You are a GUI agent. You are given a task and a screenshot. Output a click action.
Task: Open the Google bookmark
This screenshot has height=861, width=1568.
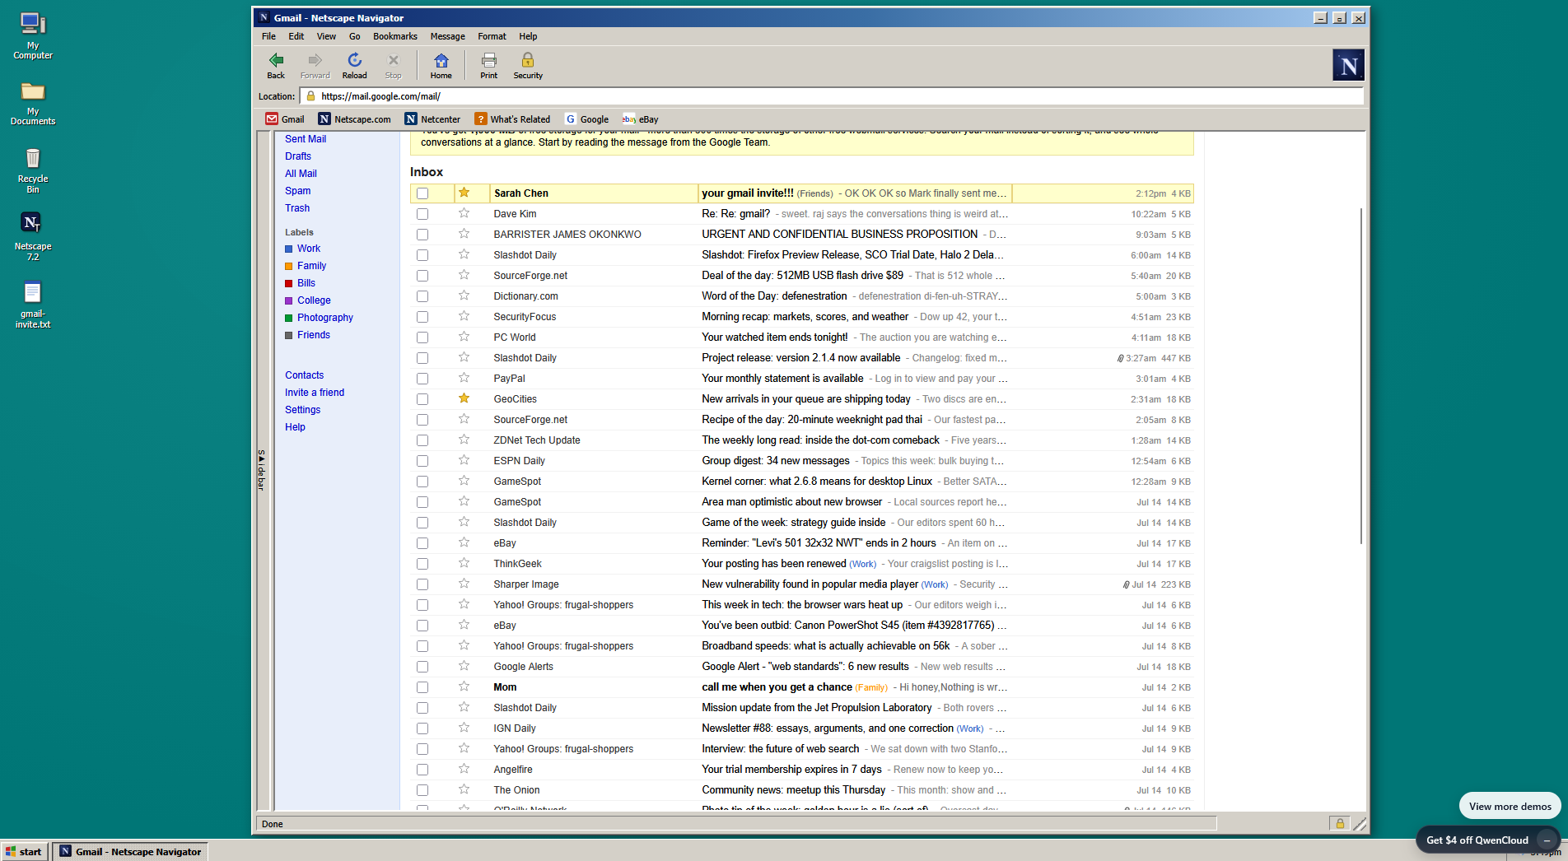(x=586, y=119)
